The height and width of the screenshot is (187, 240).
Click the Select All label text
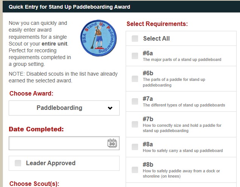[x=156, y=38]
